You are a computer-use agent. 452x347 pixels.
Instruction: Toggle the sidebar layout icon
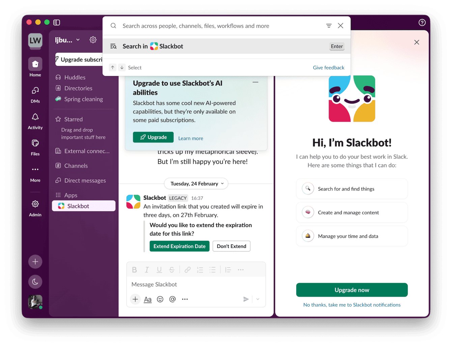57,22
